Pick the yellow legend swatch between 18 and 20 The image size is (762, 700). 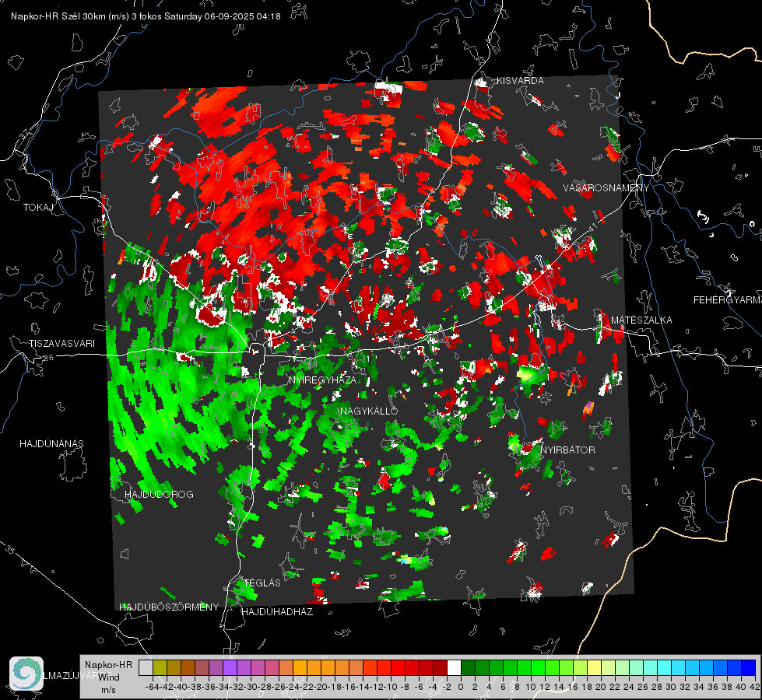pyautogui.click(x=595, y=667)
